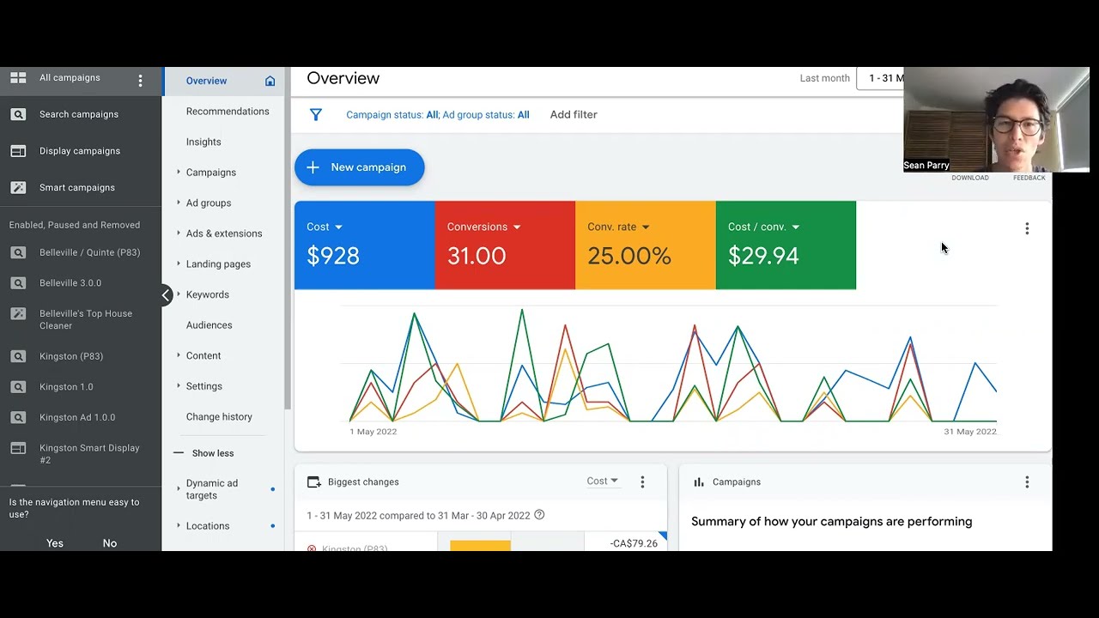Image resolution: width=1099 pixels, height=618 pixels.
Task: Select Search campaigns in the sidebar
Action: pos(79,114)
